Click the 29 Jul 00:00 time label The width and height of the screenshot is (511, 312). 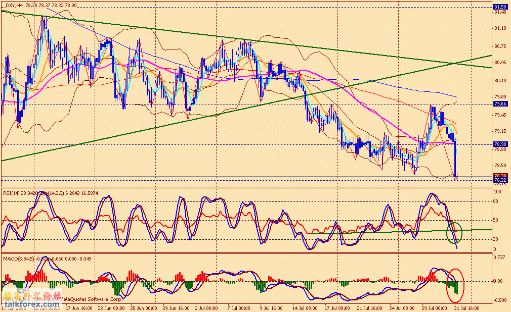435,308
